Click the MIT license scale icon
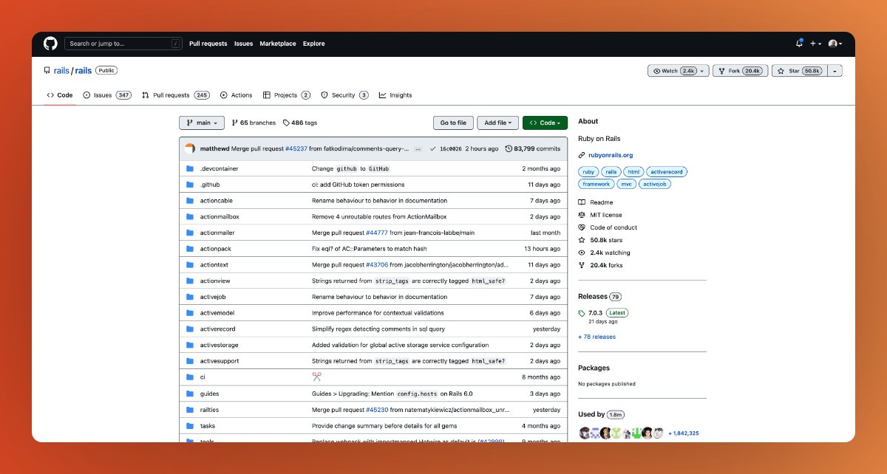This screenshot has width=887, height=474. 582,215
